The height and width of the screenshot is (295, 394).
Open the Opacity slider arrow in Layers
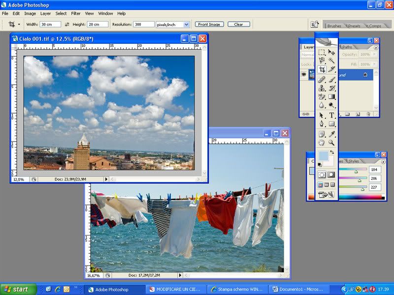click(374, 54)
